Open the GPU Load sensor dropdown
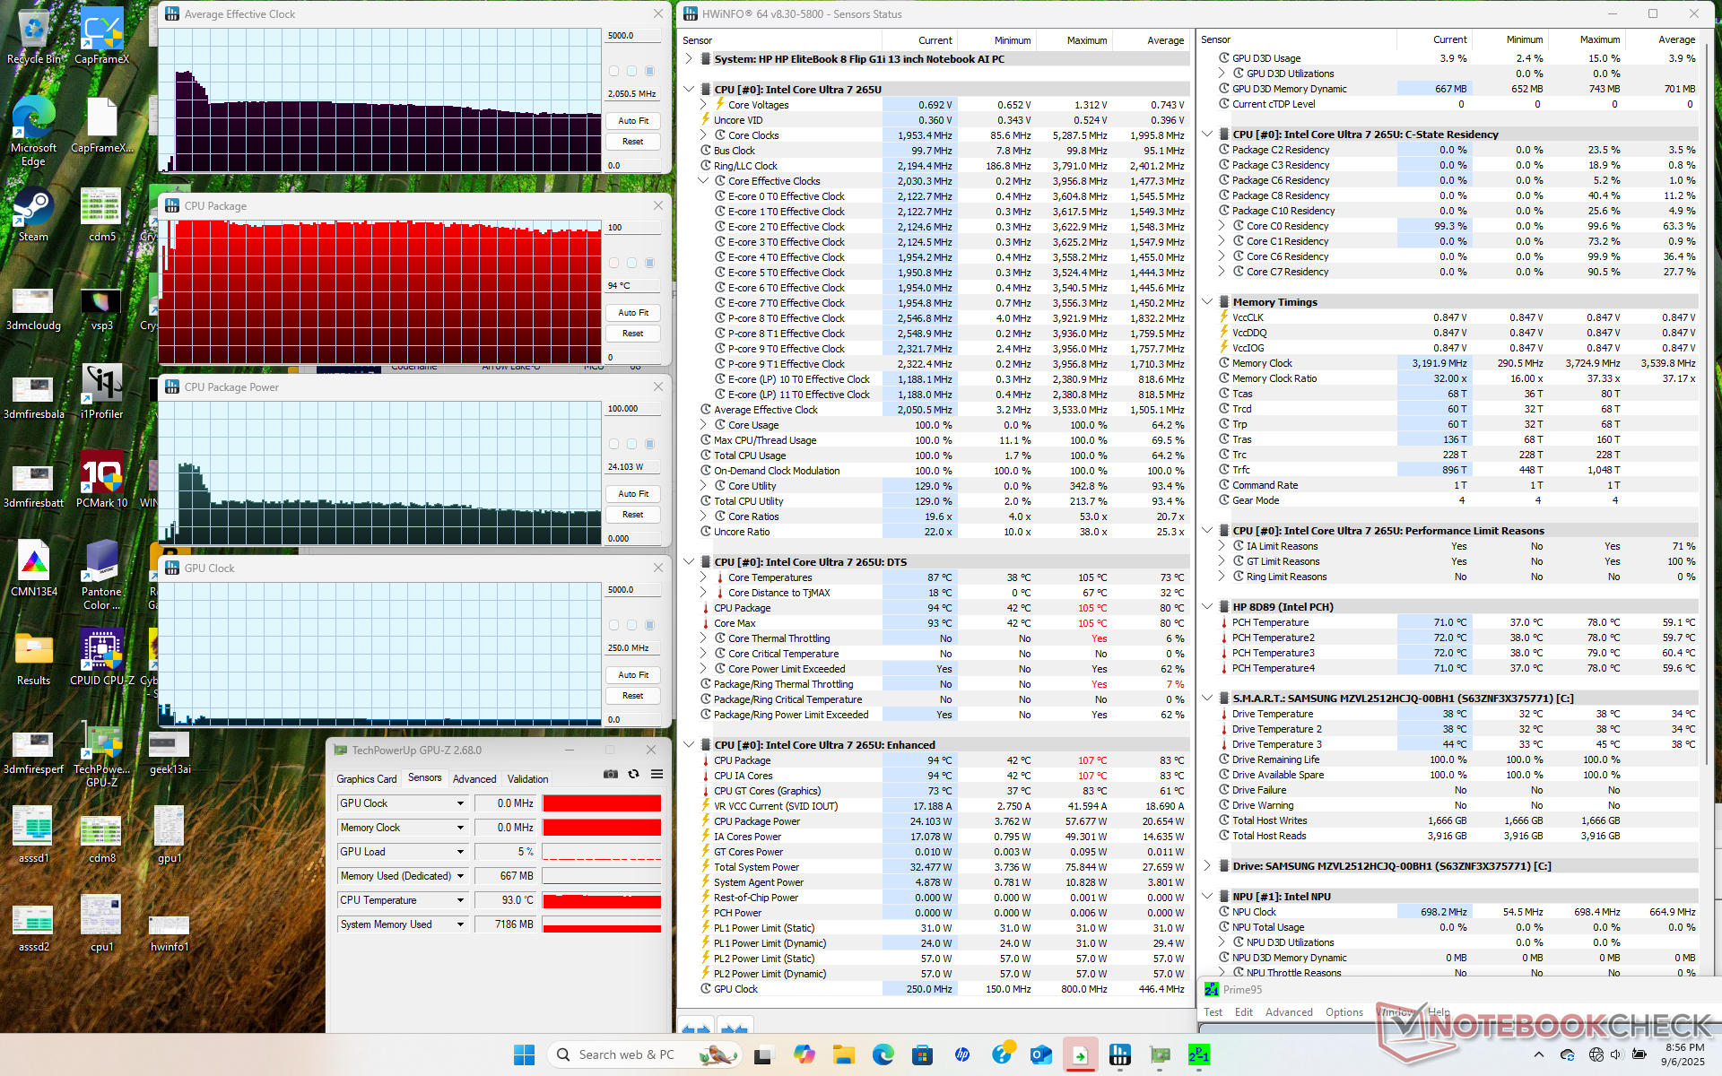The height and width of the screenshot is (1076, 1722). tap(460, 852)
